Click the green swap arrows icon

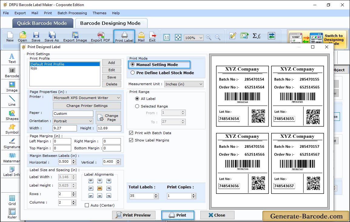click(x=272, y=36)
